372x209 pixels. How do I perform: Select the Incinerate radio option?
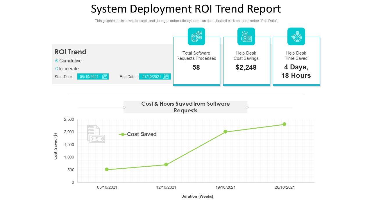click(x=57, y=69)
